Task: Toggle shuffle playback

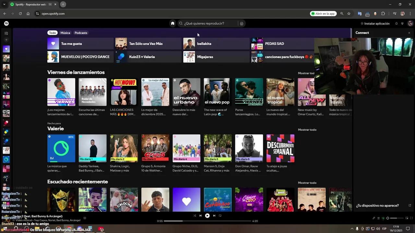Action: click(x=195, y=216)
